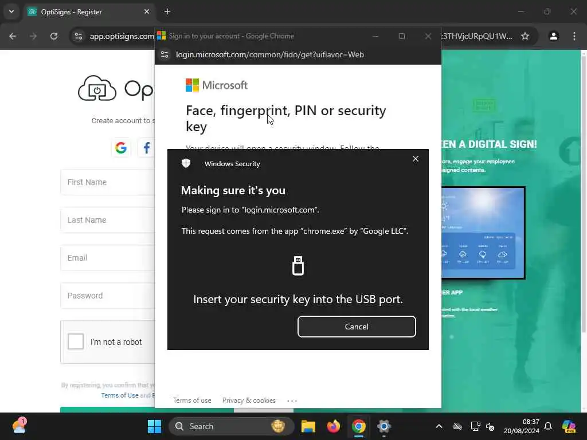Show hidden system tray icons
Image resolution: width=587 pixels, height=440 pixels.
(439, 426)
